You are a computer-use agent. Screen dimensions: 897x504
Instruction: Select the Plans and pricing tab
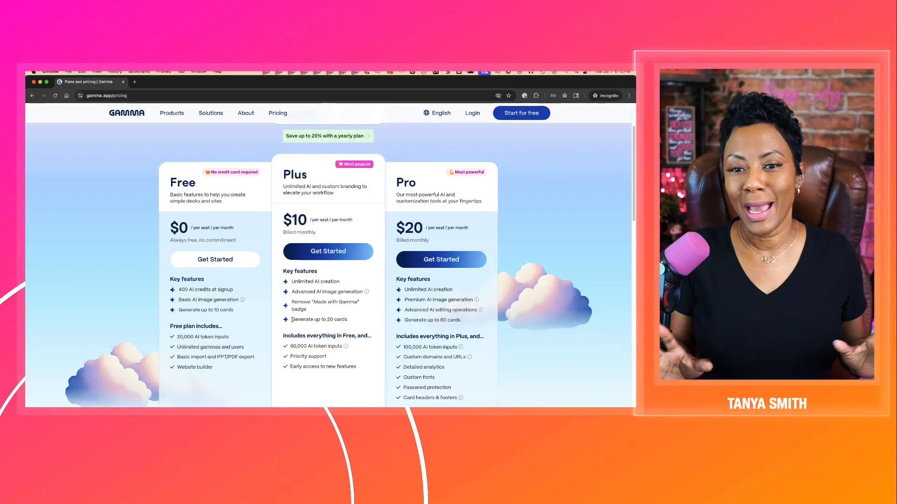(89, 82)
